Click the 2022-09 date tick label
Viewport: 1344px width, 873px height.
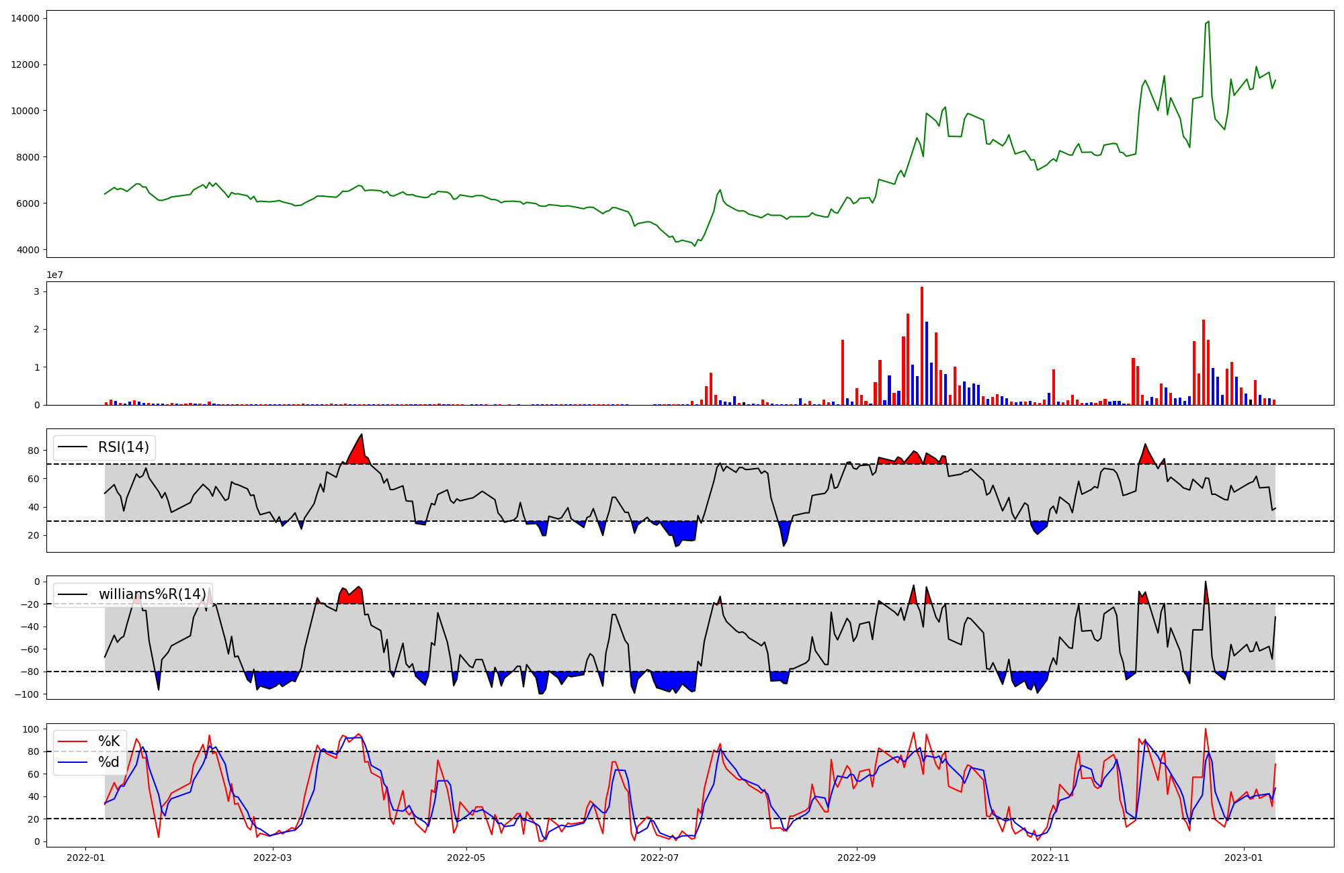pos(857,858)
